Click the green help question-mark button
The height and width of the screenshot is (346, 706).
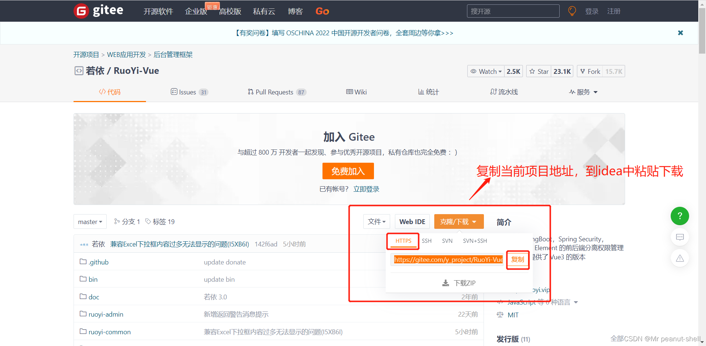(680, 216)
